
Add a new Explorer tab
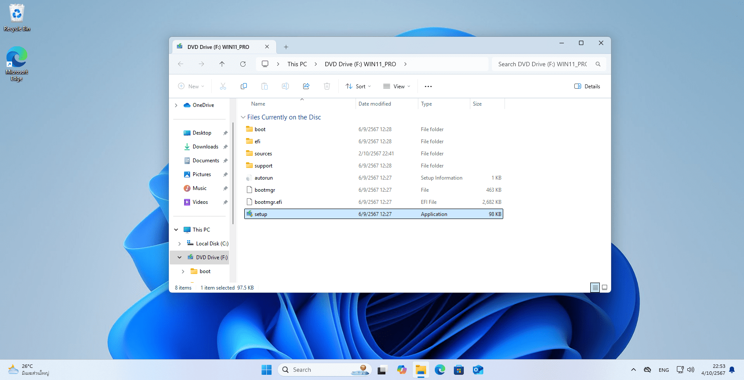[x=286, y=47]
